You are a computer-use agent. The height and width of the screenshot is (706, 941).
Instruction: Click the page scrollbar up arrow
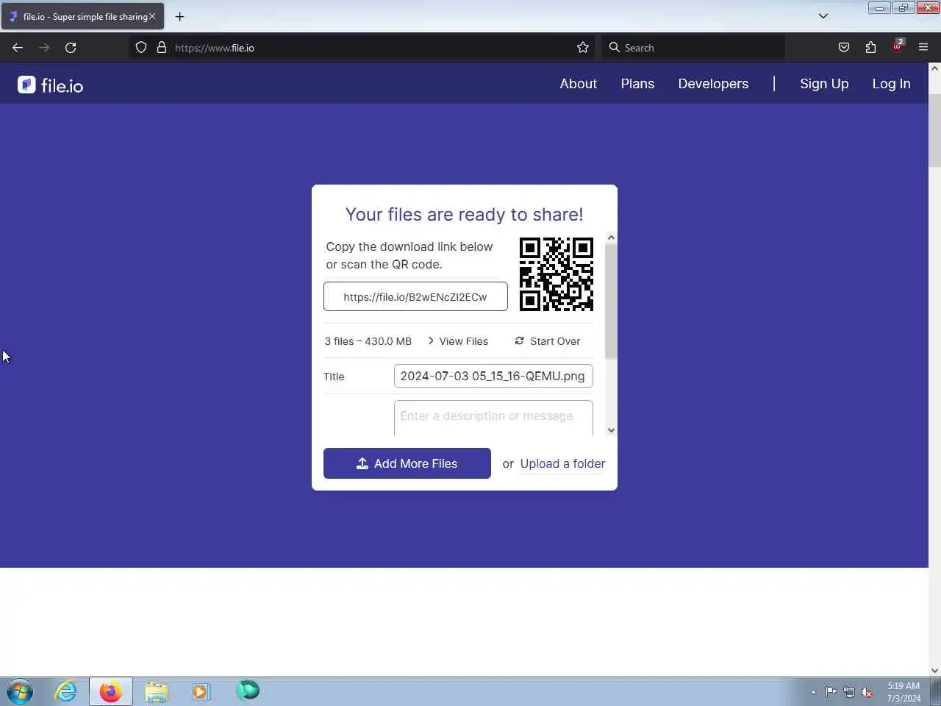click(934, 68)
